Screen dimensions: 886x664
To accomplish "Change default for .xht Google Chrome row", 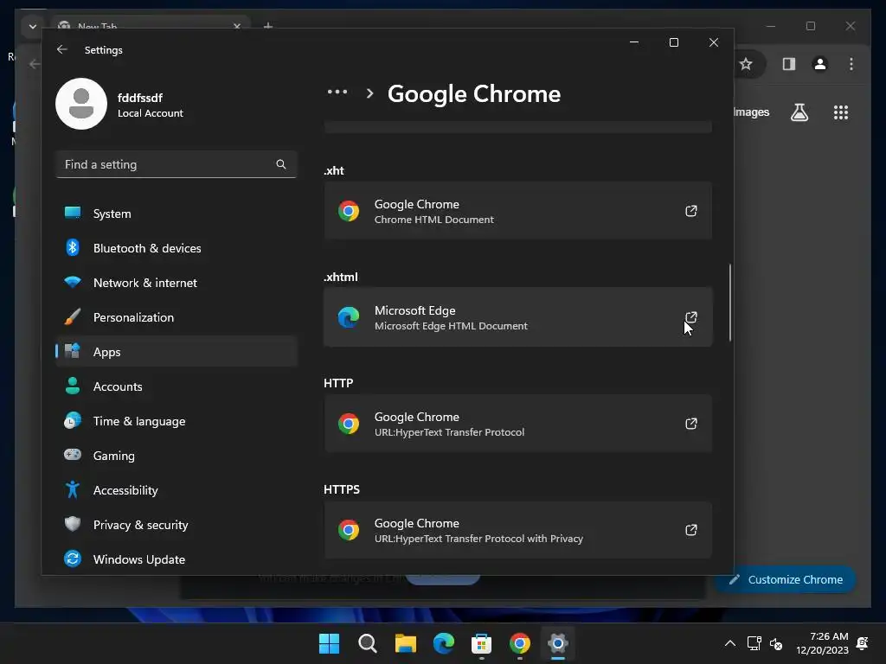I will pos(517,211).
